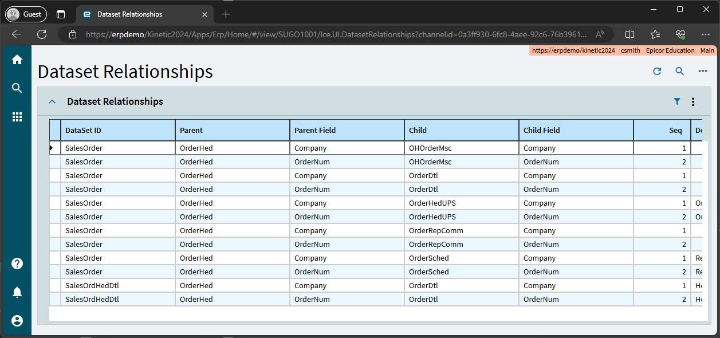The image size is (720, 338).
Task: Open the grid panel vertical dots menu
Action: pyautogui.click(x=693, y=102)
